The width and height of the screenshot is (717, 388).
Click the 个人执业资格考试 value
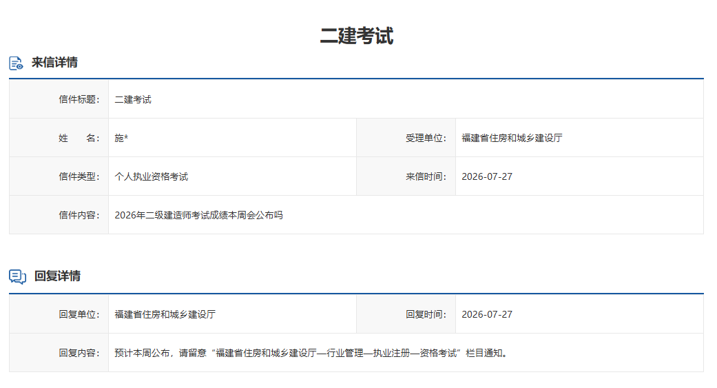152,176
